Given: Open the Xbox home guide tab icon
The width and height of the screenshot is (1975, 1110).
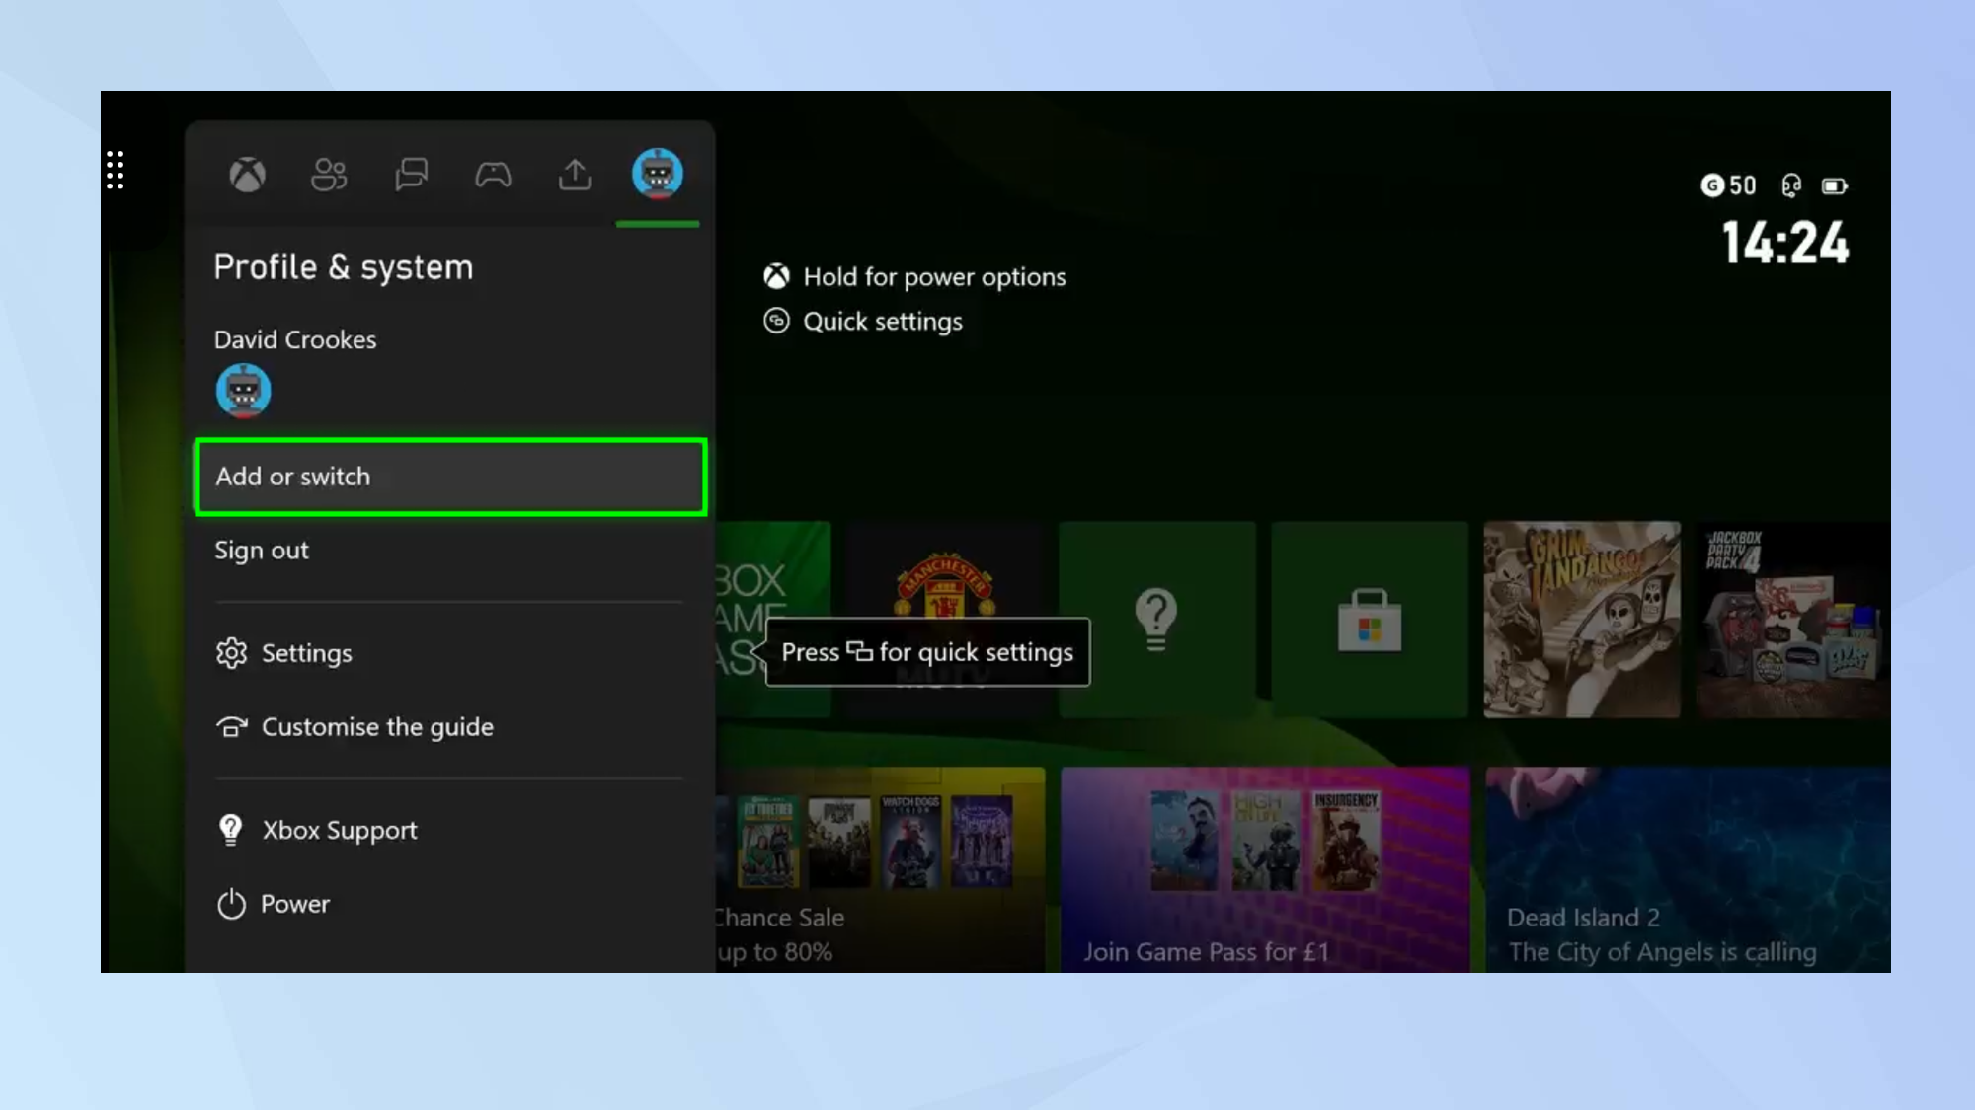Looking at the screenshot, I should coord(246,175).
